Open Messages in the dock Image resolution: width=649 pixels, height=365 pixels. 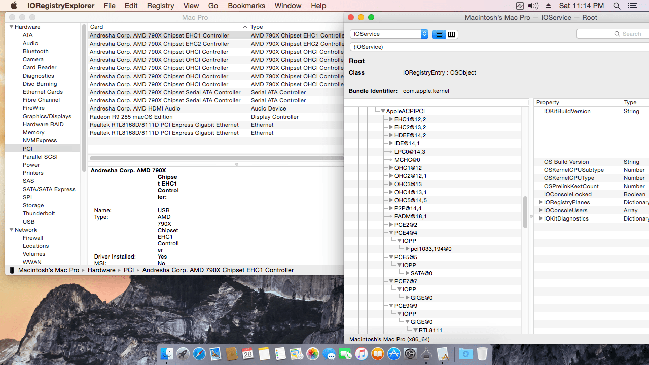pyautogui.click(x=329, y=354)
